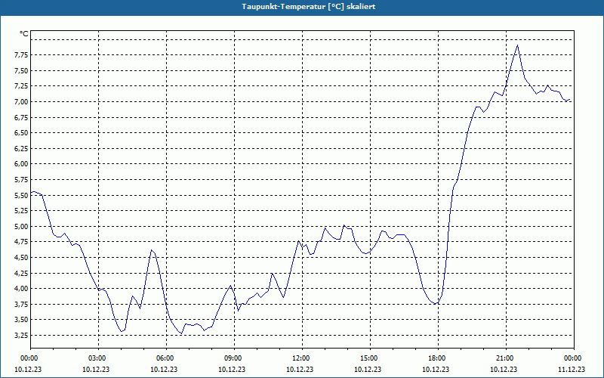Select the 5,00 y-axis label

coord(21,226)
